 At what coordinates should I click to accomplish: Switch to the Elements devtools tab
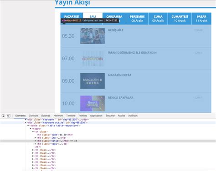21,116
